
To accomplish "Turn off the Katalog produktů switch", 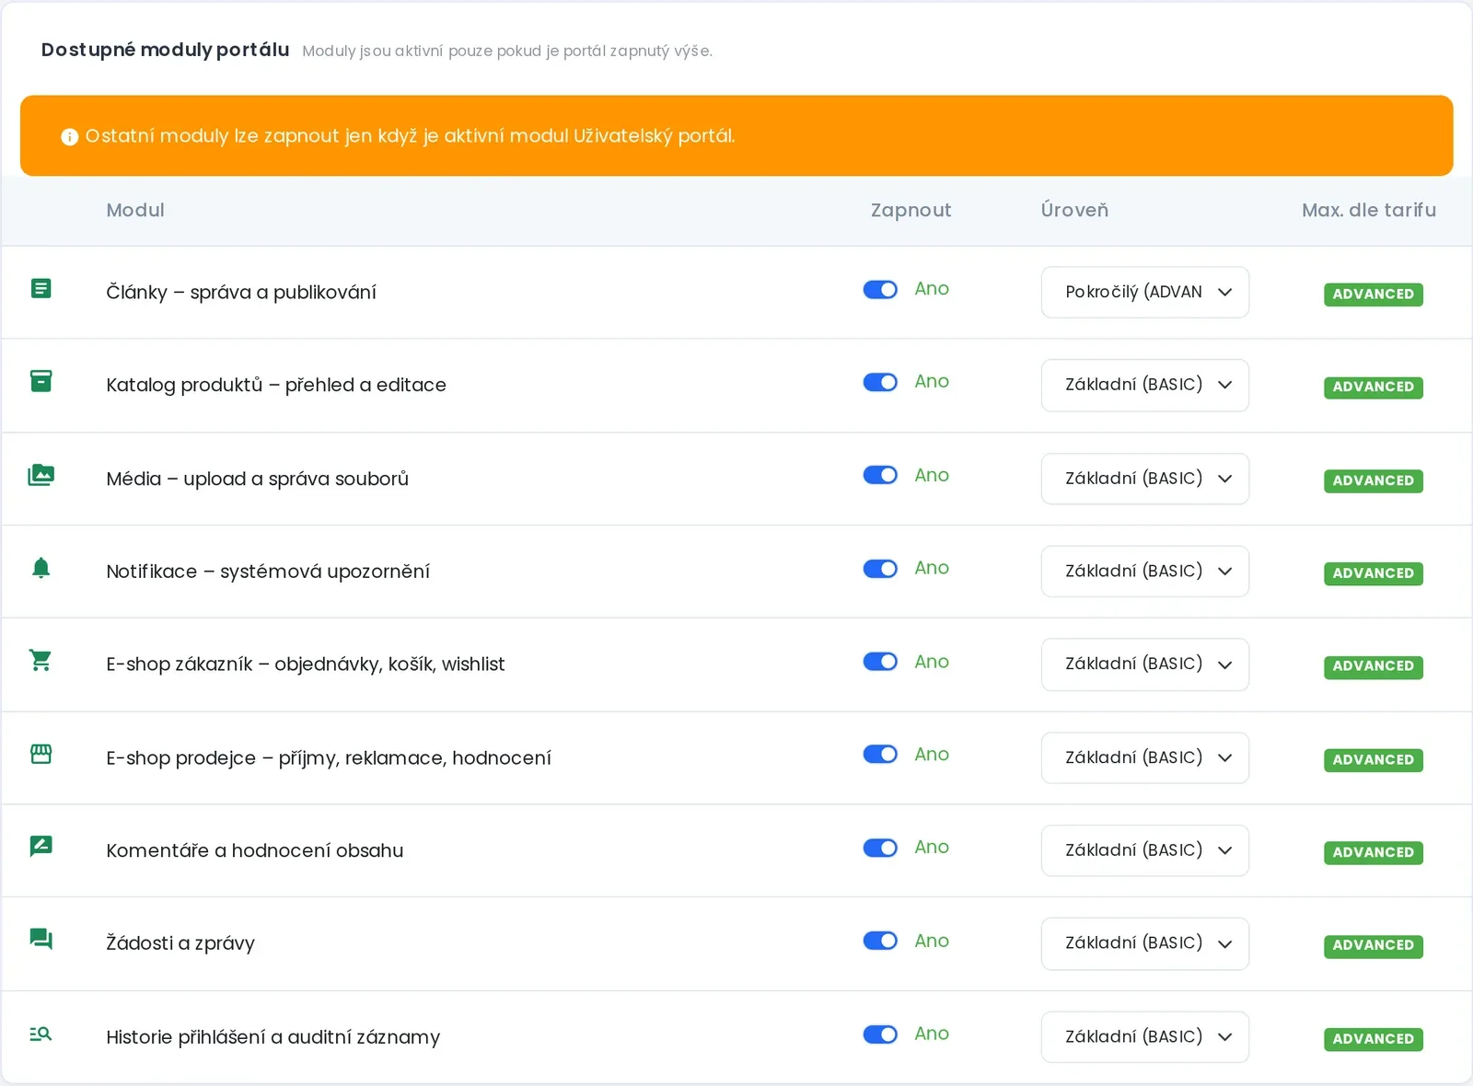I will [x=880, y=382].
